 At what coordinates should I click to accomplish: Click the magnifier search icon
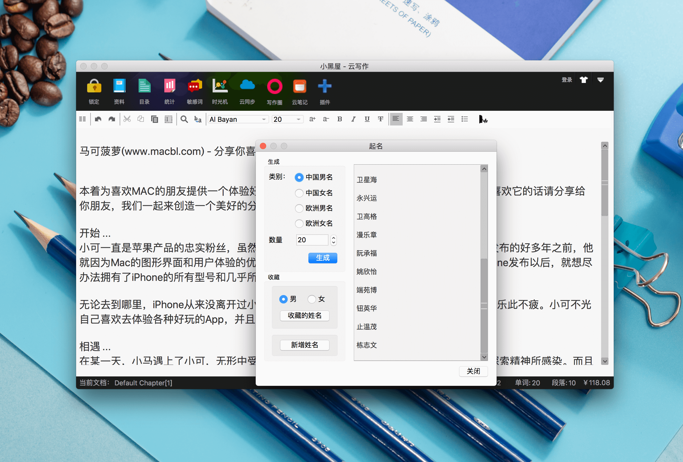(184, 119)
